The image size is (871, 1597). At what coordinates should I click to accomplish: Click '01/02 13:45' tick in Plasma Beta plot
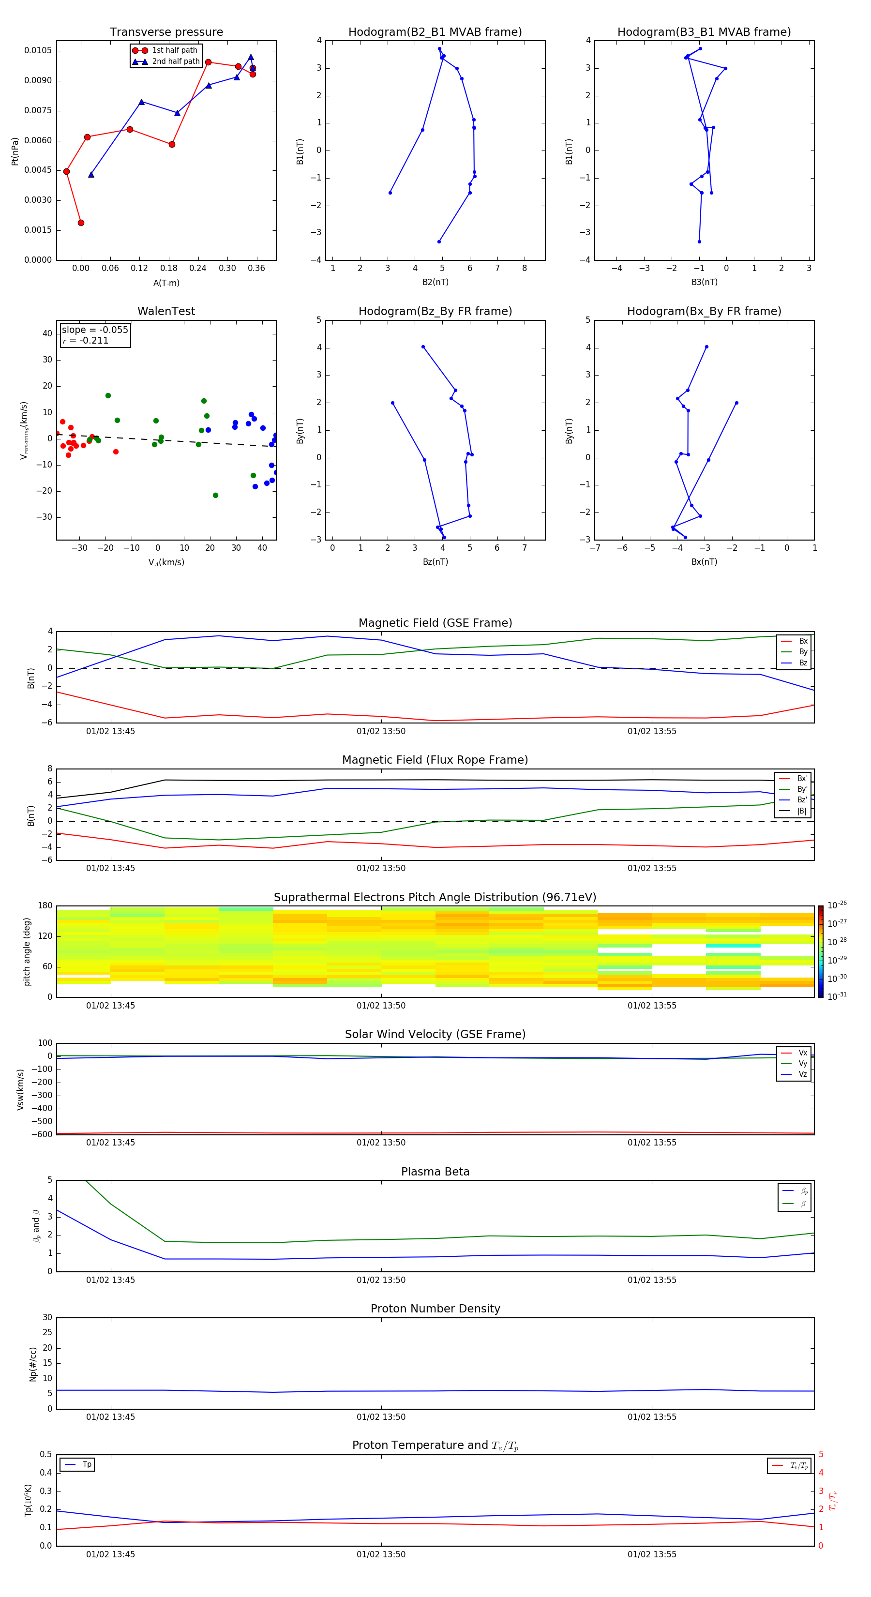(x=110, y=1280)
